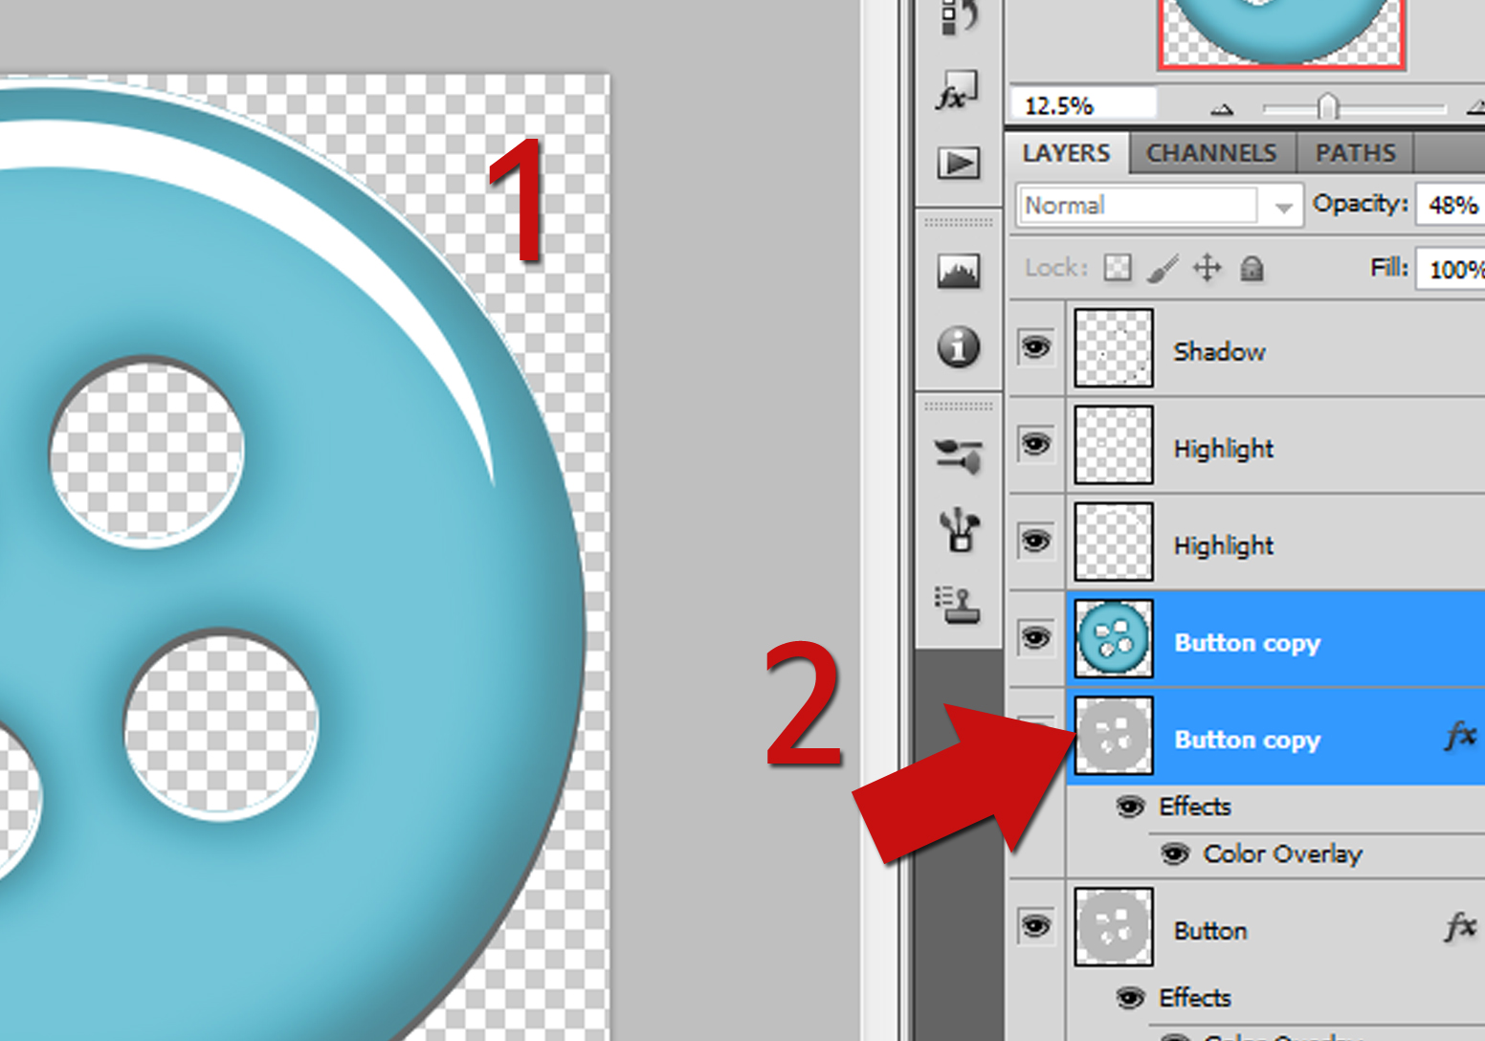This screenshot has width=1485, height=1041.
Task: Open the Brush panel icon with brushes in cup
Action: pos(958,529)
